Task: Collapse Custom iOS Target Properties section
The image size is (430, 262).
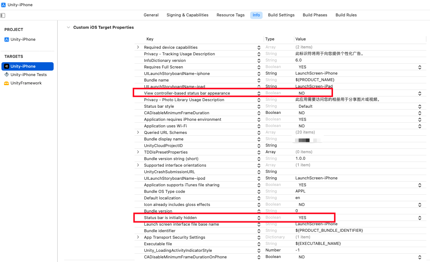Action: (68, 27)
